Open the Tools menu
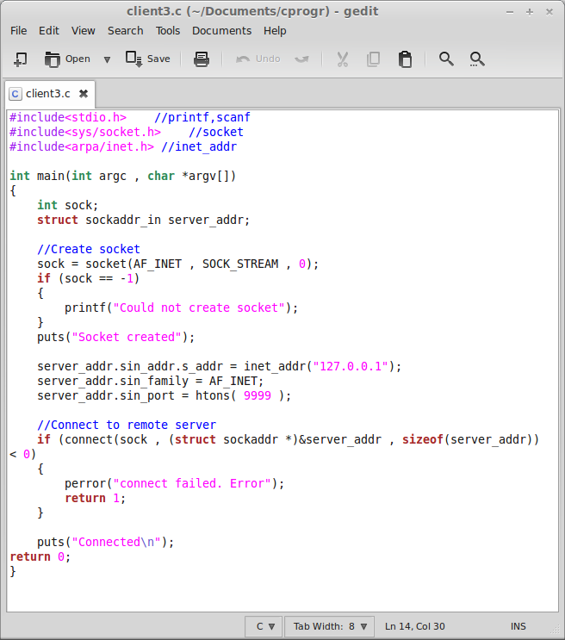Image resolution: width=565 pixels, height=640 pixels. (x=168, y=31)
